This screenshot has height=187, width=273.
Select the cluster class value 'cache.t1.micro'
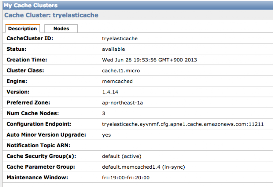point(121,70)
